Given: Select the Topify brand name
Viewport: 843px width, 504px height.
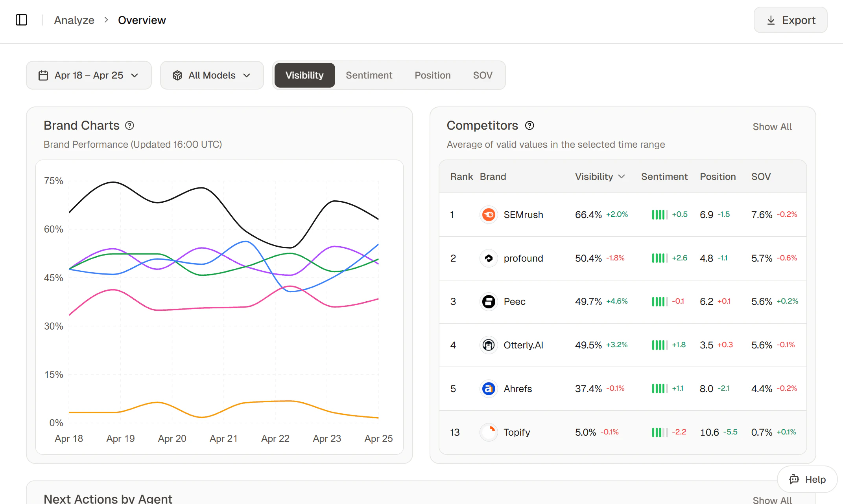Looking at the screenshot, I should click(x=517, y=432).
